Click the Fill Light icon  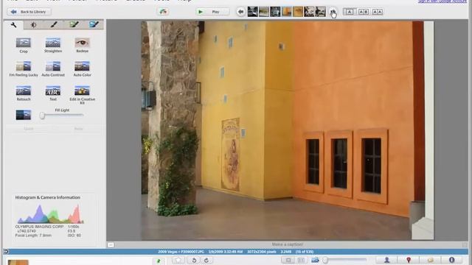click(x=23, y=115)
